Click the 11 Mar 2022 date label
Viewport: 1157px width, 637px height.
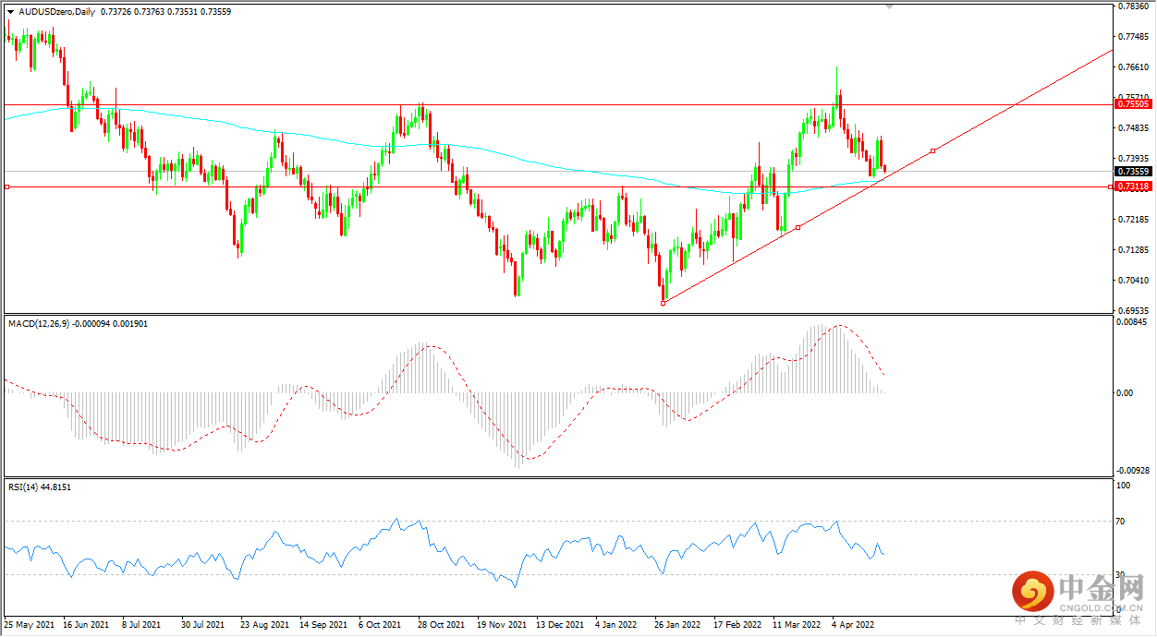(x=797, y=624)
